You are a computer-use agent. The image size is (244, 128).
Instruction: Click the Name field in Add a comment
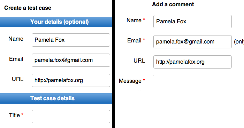192,22
